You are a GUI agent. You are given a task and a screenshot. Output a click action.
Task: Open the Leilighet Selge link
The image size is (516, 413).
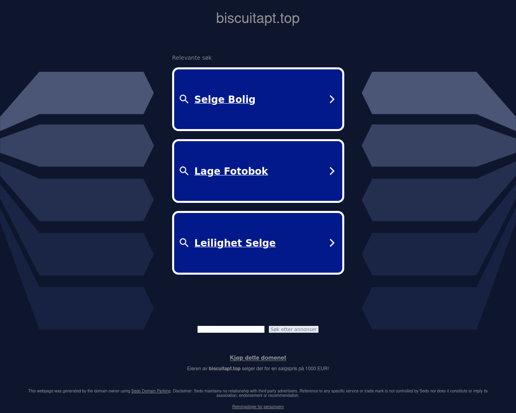(235, 243)
